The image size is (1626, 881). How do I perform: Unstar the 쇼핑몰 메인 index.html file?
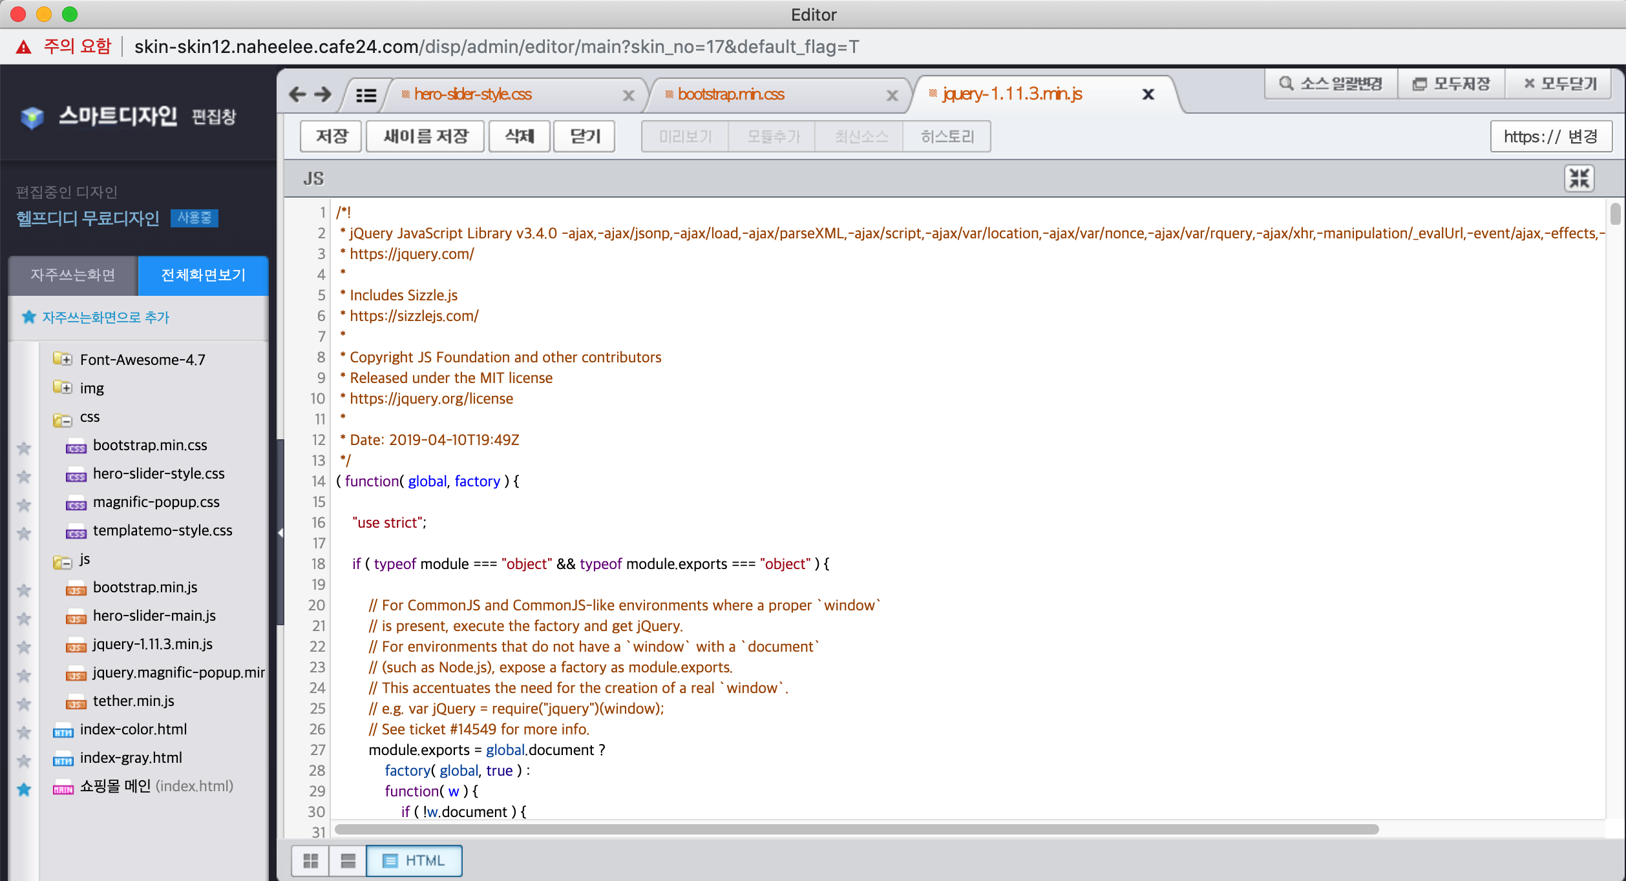click(24, 789)
